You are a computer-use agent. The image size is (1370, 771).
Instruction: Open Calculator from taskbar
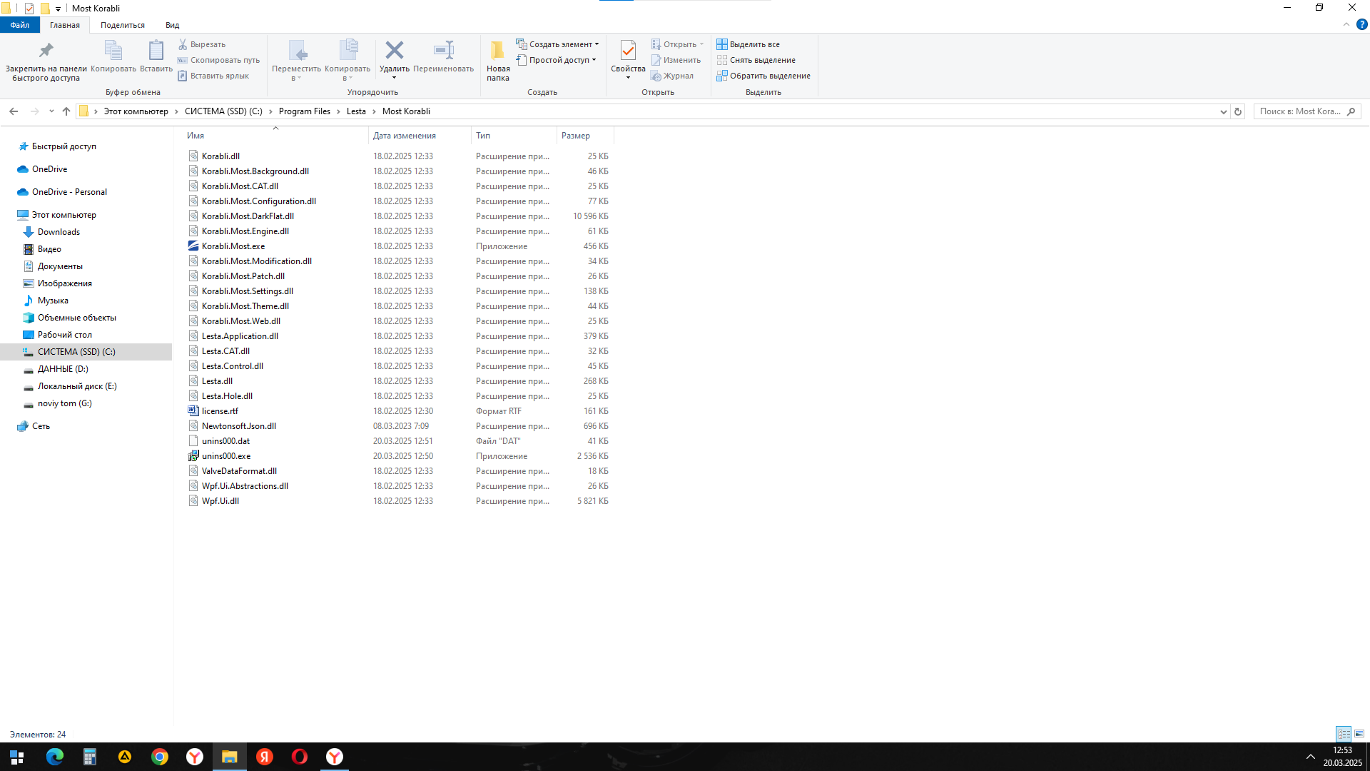[x=90, y=757]
